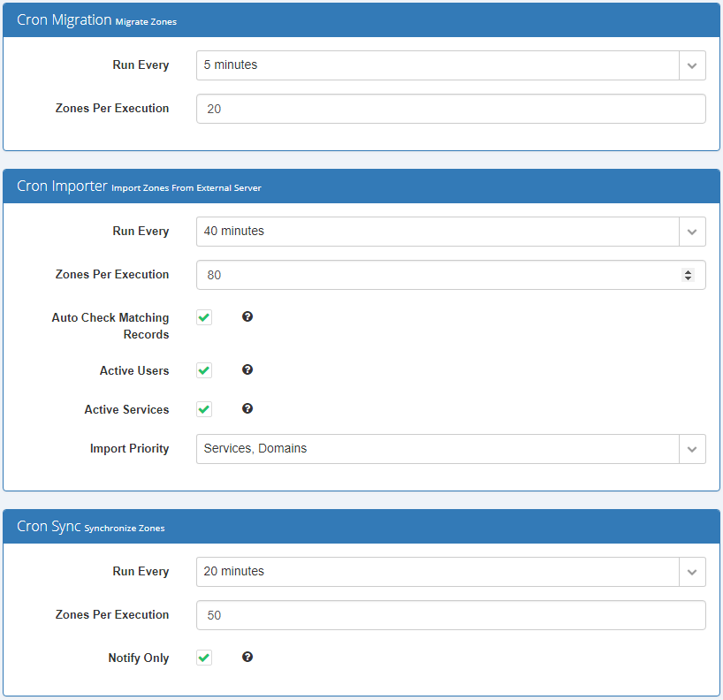Disable the Active Services checkbox
723x700 pixels.
[x=204, y=409]
